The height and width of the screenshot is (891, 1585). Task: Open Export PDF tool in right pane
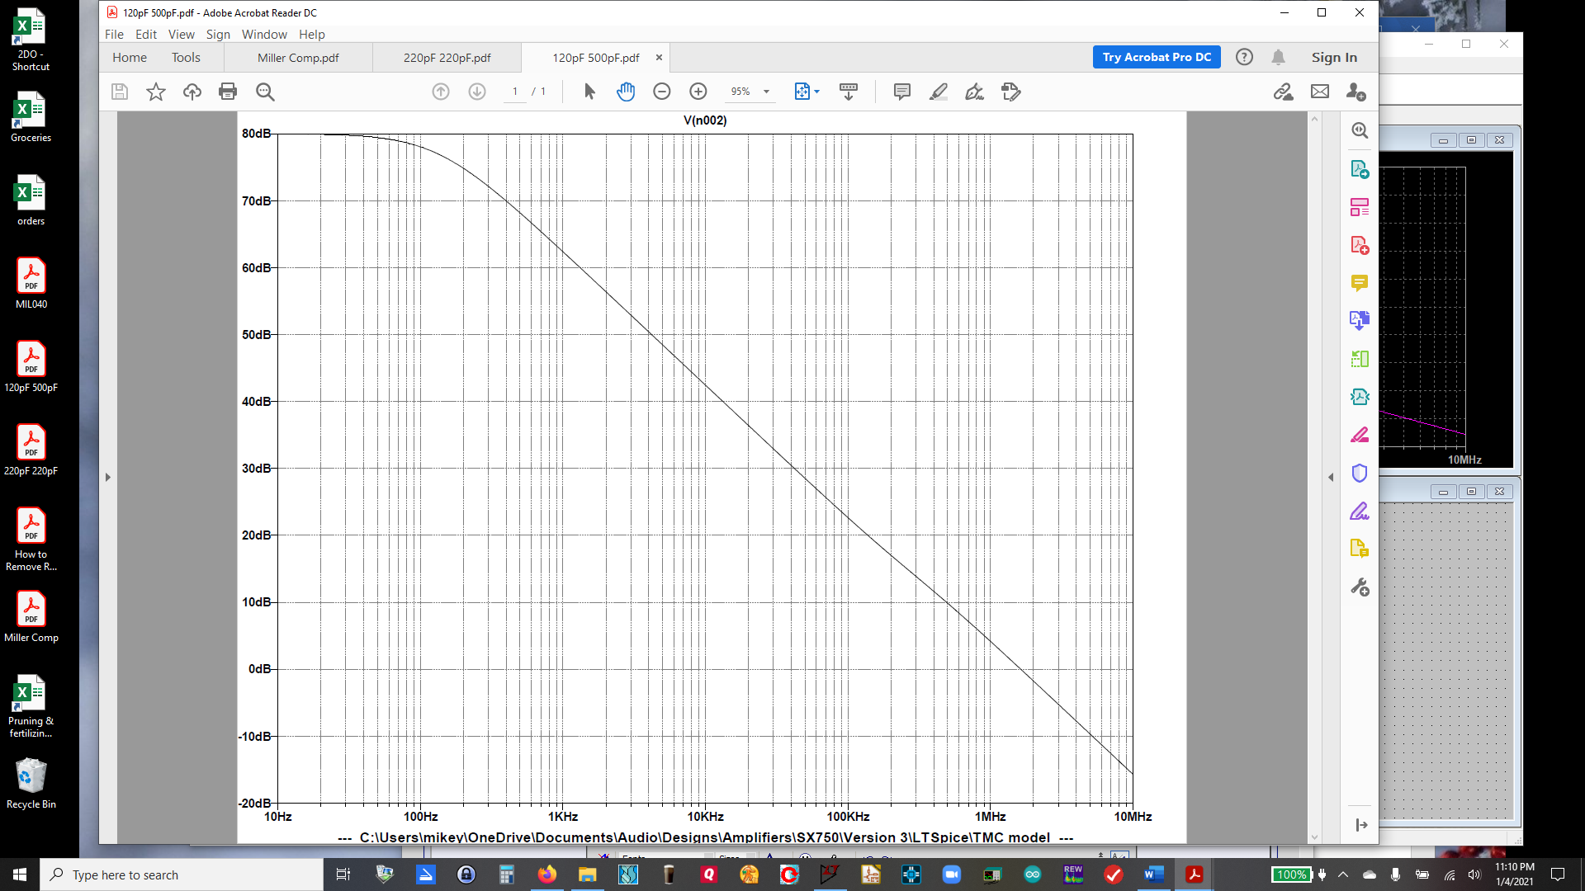click(x=1360, y=169)
